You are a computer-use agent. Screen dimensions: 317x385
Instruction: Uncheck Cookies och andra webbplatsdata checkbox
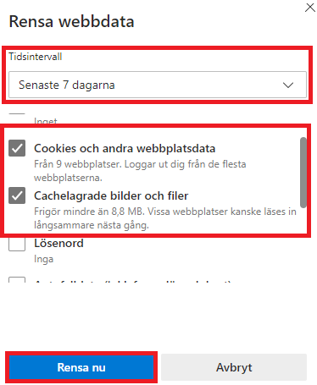click(17, 148)
